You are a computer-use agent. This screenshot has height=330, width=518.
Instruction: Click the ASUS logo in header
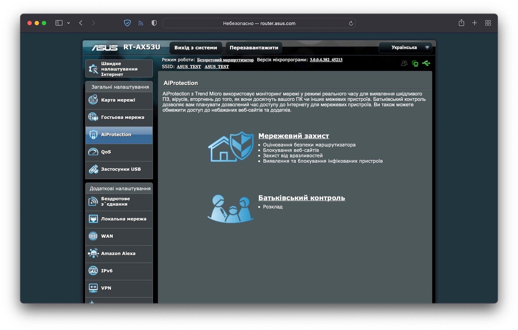coord(104,48)
